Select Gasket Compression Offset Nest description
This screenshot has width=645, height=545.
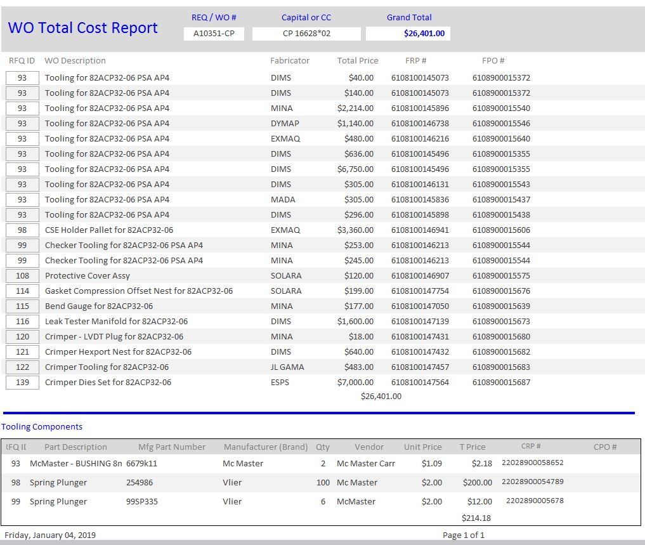point(139,291)
